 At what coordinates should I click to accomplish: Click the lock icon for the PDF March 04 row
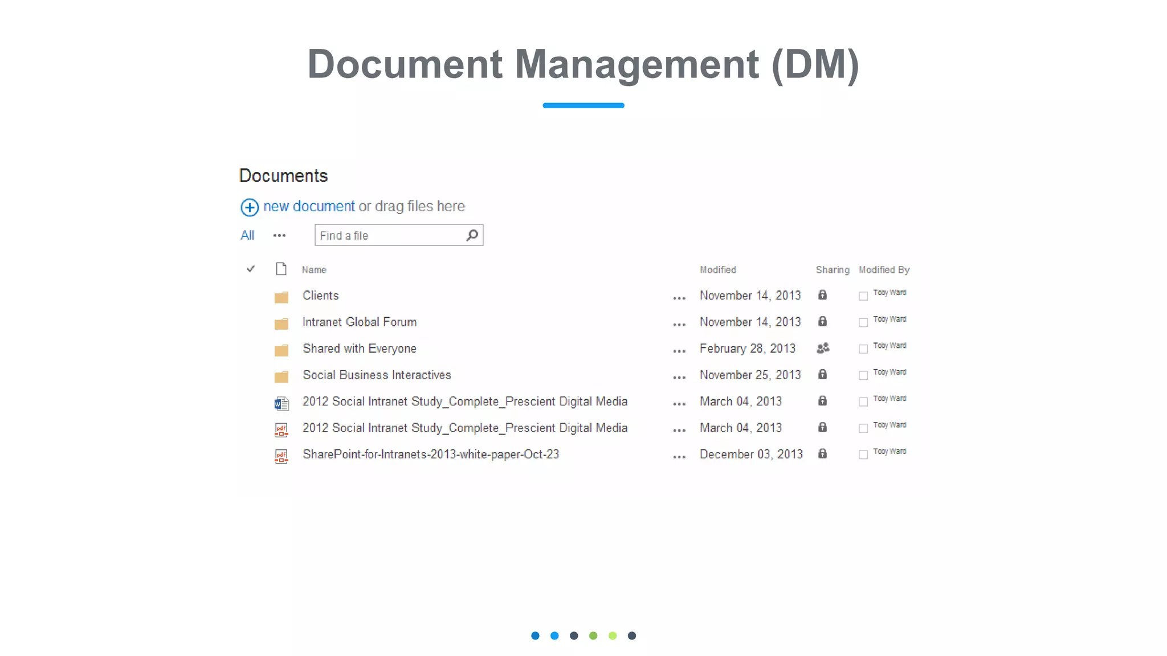pyautogui.click(x=822, y=427)
